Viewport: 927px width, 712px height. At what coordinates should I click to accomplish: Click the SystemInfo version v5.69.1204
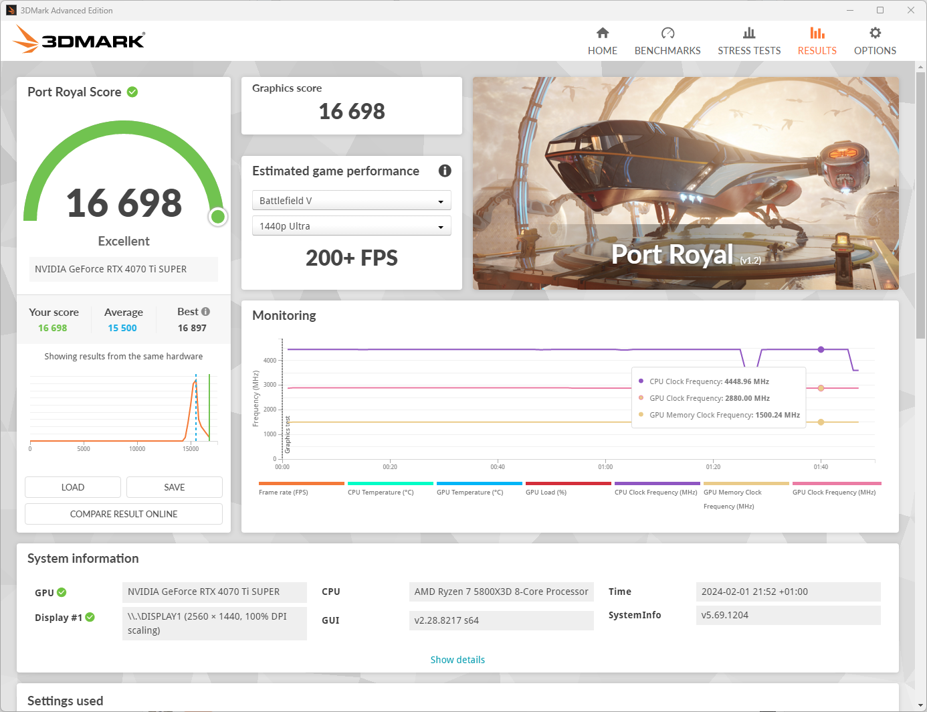789,615
